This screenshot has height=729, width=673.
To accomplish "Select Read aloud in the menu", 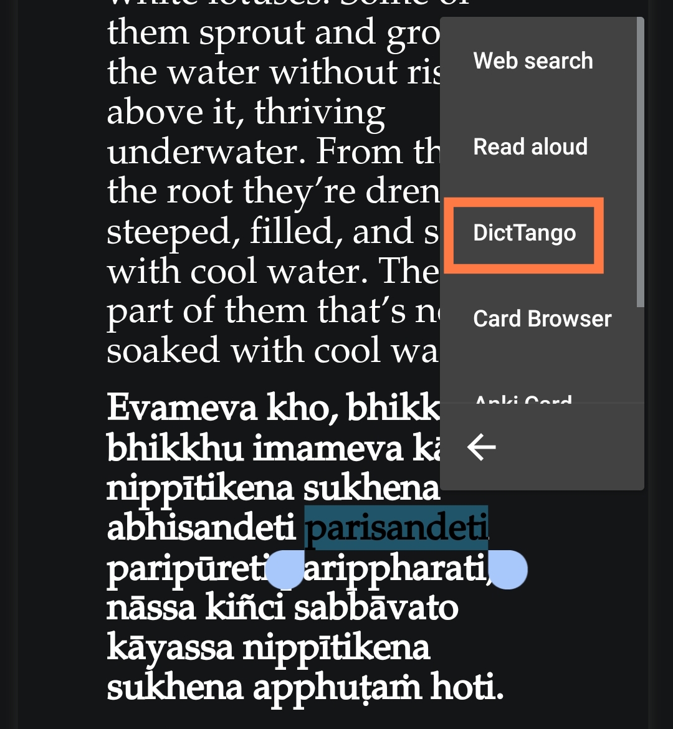I will click(530, 147).
